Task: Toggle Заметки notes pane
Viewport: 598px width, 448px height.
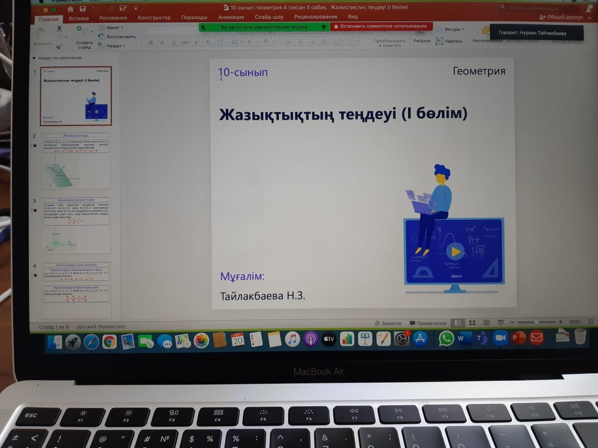Action: click(388, 323)
